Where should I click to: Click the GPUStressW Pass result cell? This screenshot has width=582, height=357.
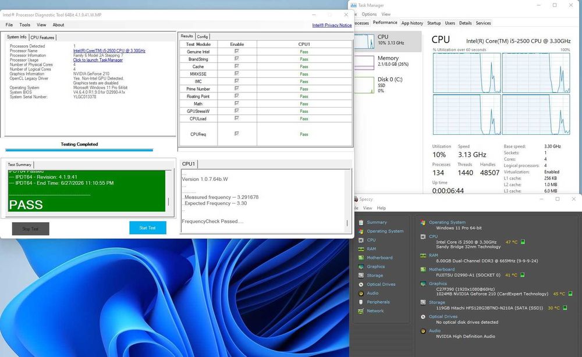tap(304, 111)
